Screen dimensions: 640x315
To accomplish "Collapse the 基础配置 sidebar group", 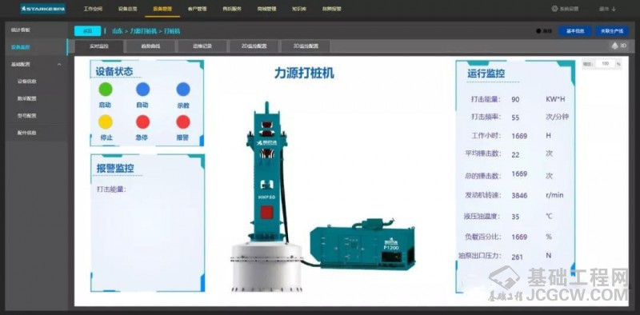I will click(x=59, y=65).
